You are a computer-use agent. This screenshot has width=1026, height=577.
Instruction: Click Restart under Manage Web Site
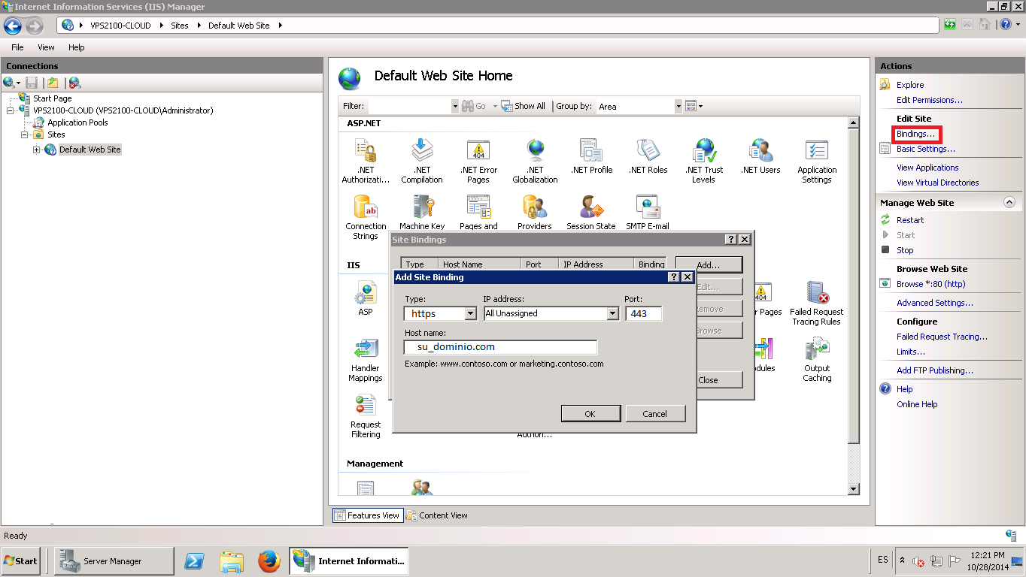910,220
